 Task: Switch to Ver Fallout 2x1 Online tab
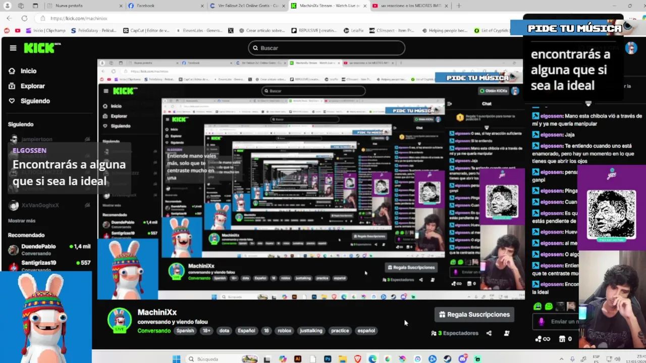click(x=247, y=6)
